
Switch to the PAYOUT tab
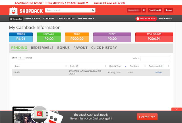[x=80, y=48]
